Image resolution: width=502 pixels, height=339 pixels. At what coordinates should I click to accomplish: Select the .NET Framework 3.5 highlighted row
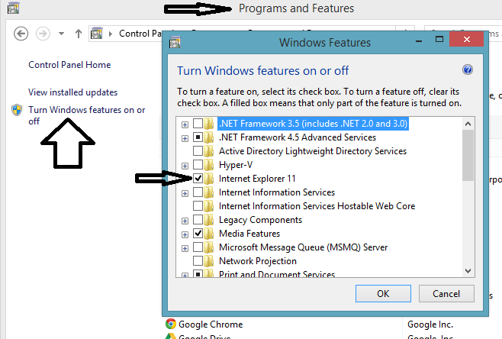click(x=313, y=124)
